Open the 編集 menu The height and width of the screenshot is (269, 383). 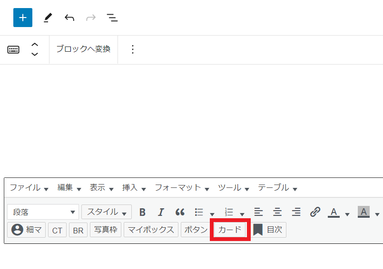(x=69, y=187)
